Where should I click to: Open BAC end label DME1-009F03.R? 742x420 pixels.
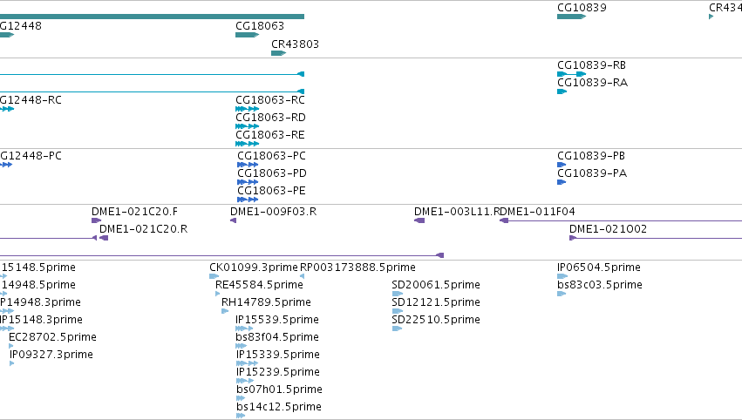tap(274, 212)
